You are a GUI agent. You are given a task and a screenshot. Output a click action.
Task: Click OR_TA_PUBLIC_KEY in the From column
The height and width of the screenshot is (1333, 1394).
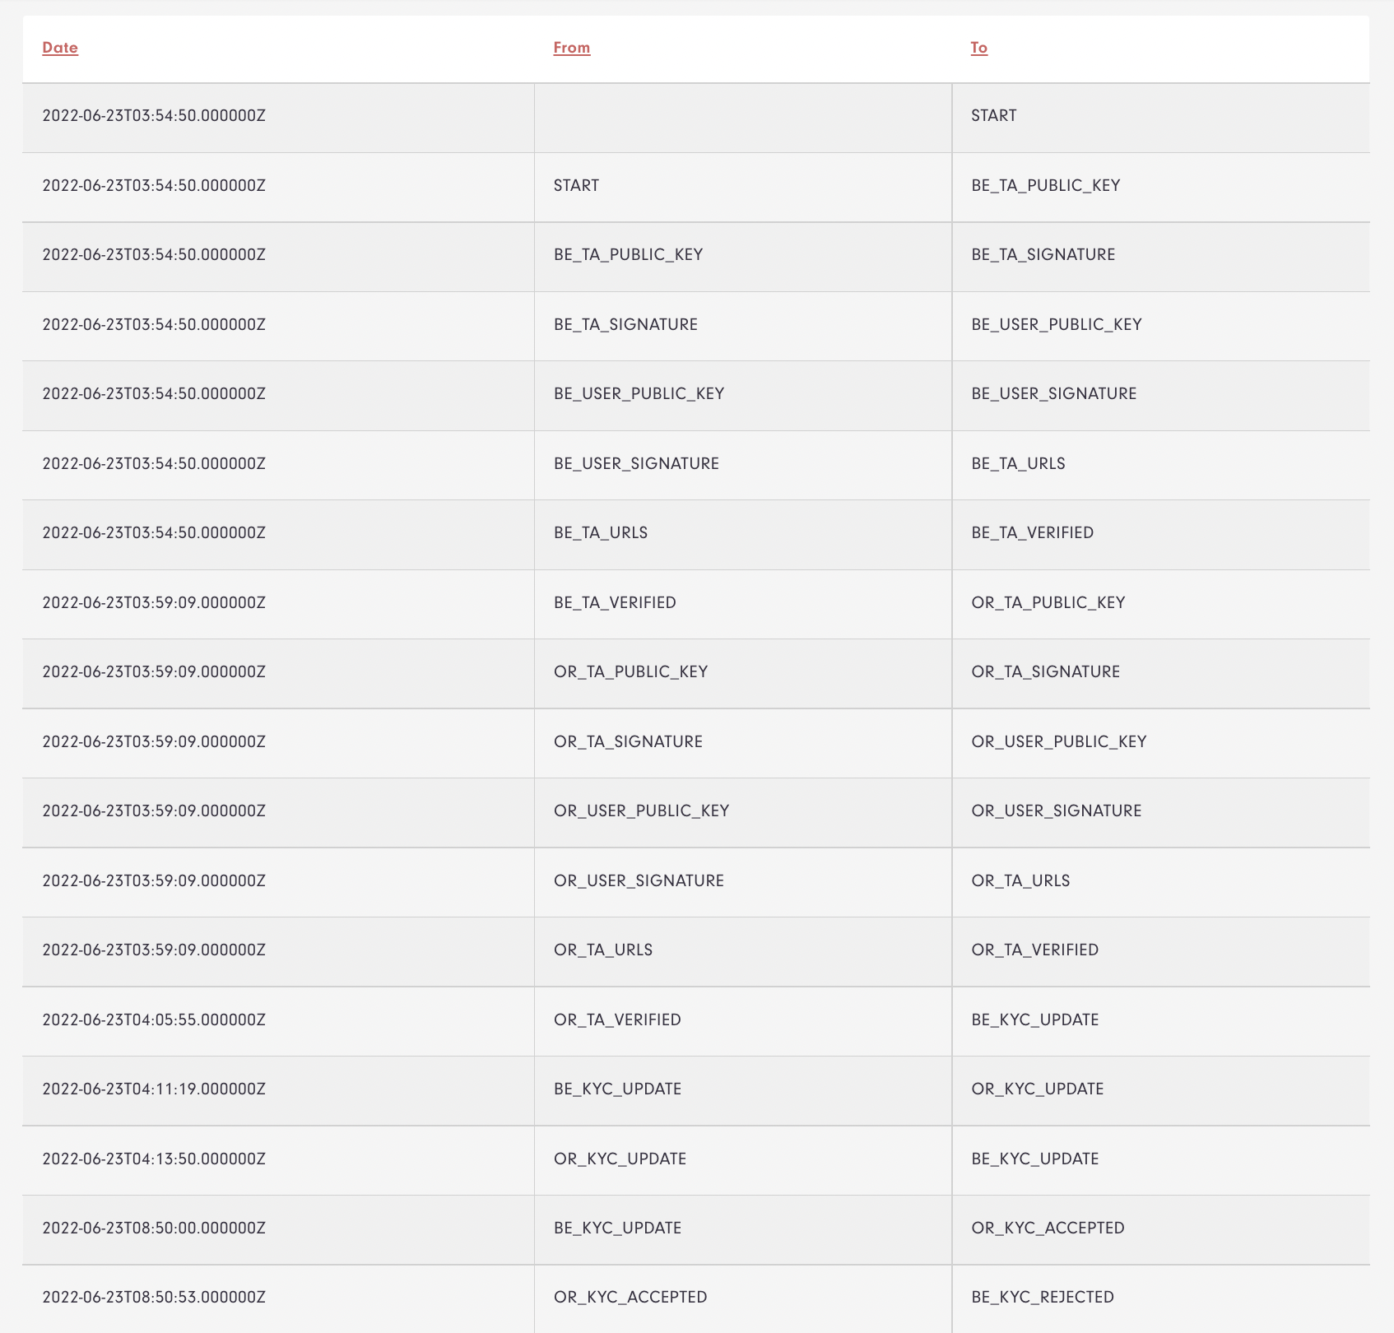tap(631, 671)
